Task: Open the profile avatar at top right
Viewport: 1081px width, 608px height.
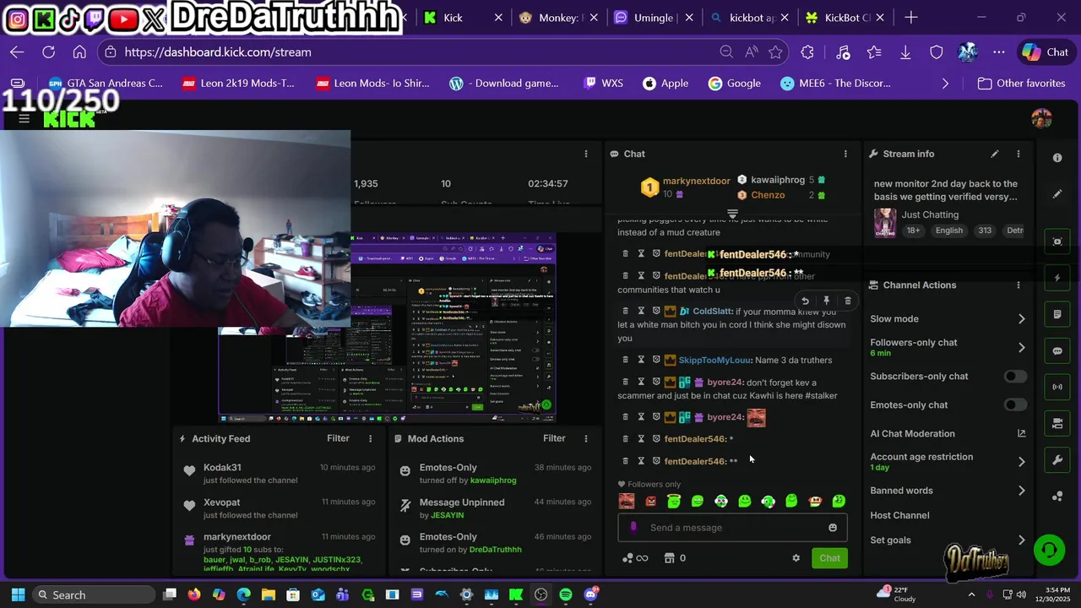Action: tap(1041, 118)
